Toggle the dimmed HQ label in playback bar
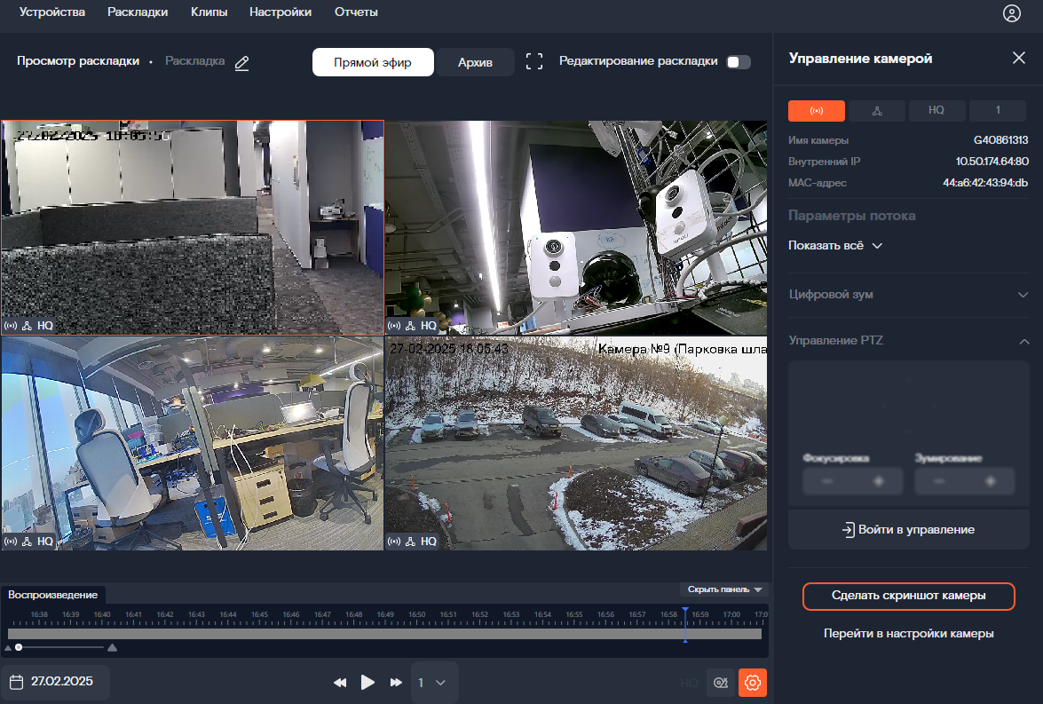Viewport: 1043px width, 704px height. 689,683
